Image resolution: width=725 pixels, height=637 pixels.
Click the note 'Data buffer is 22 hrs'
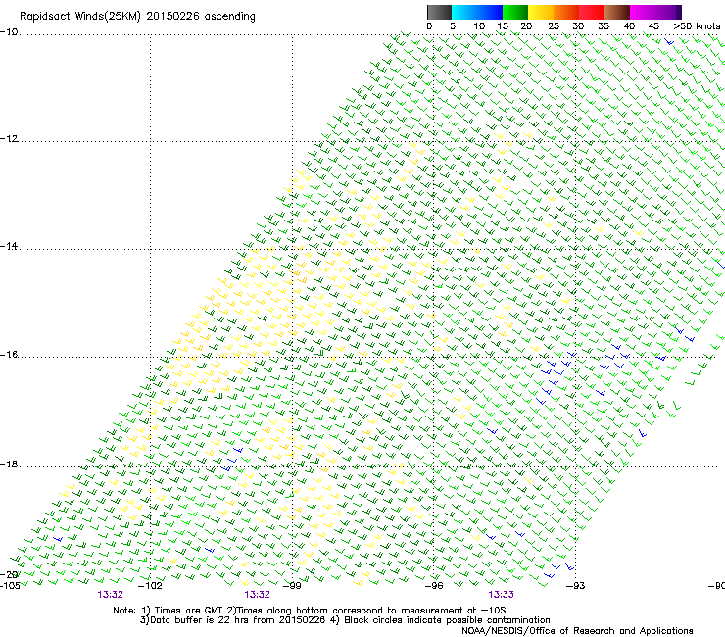coord(200,620)
